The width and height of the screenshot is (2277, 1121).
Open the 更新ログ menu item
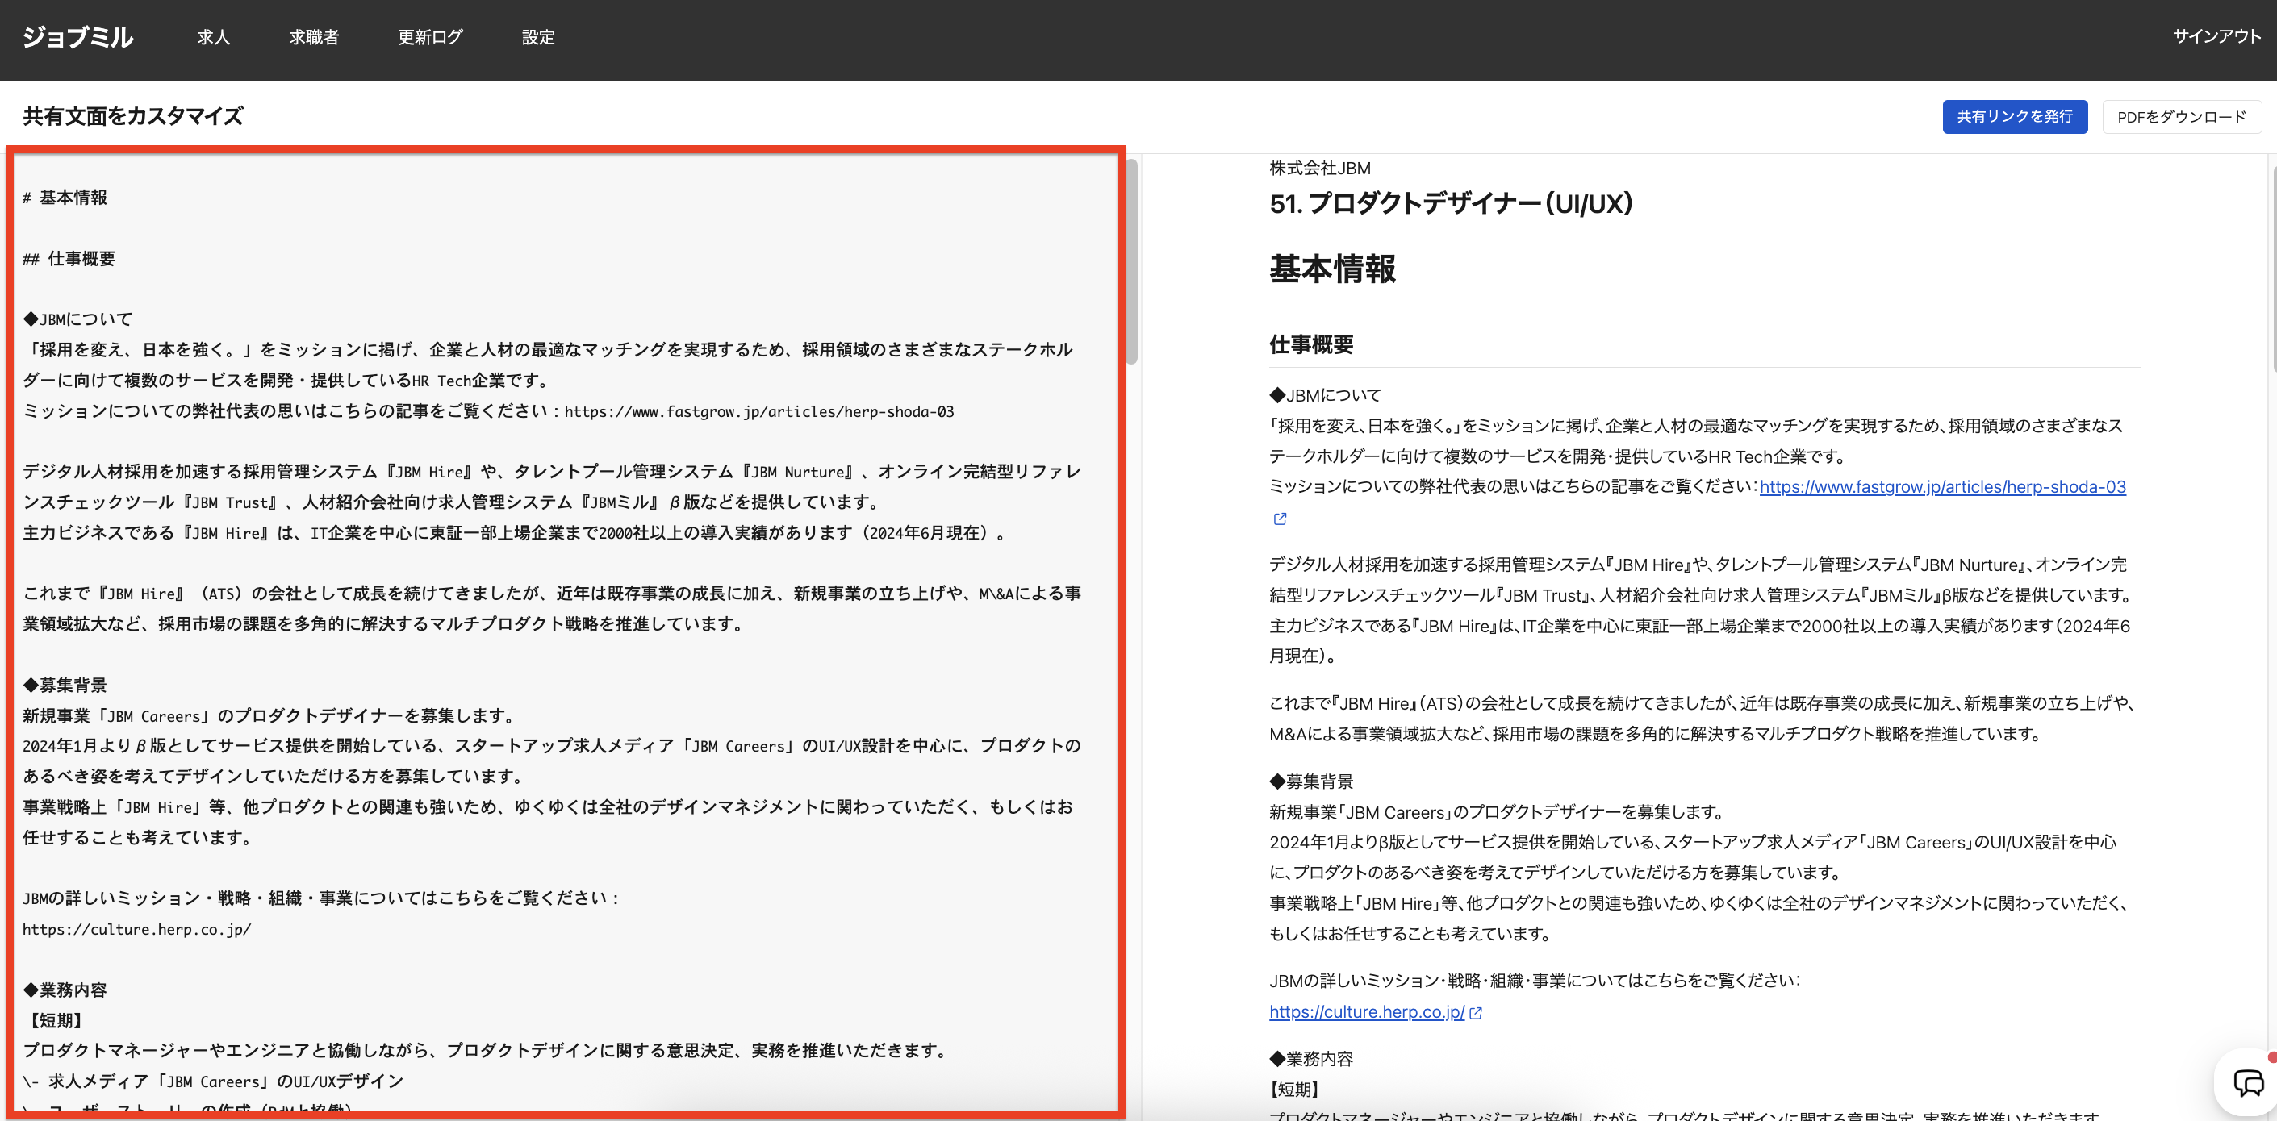[x=429, y=37]
